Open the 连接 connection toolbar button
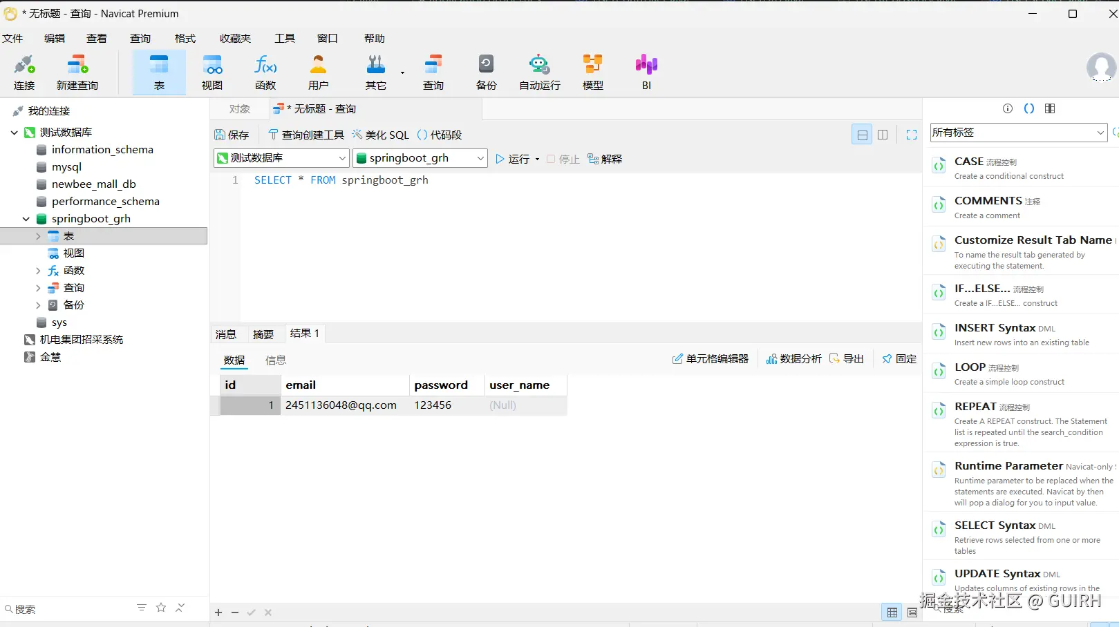Image resolution: width=1119 pixels, height=627 pixels. click(x=24, y=72)
